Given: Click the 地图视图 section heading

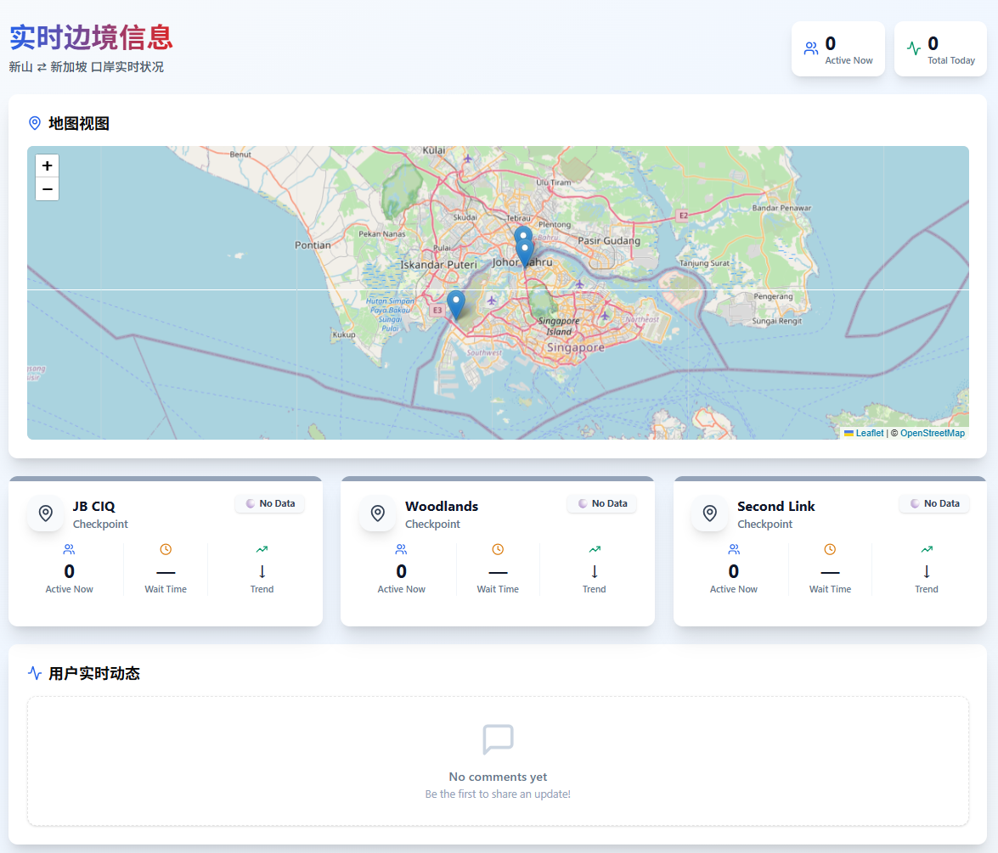Looking at the screenshot, I should pos(79,123).
